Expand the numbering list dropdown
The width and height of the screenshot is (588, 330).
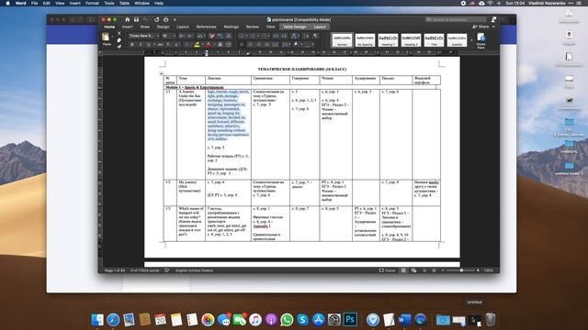[258, 36]
